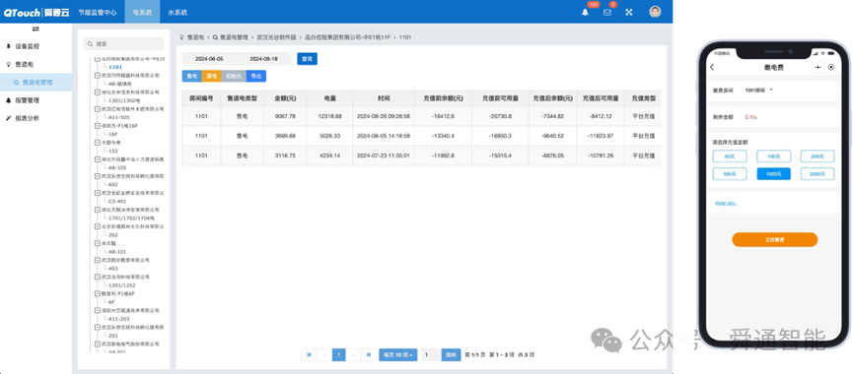
Task: Select the 2000元 recharge amount
Action: (817, 174)
